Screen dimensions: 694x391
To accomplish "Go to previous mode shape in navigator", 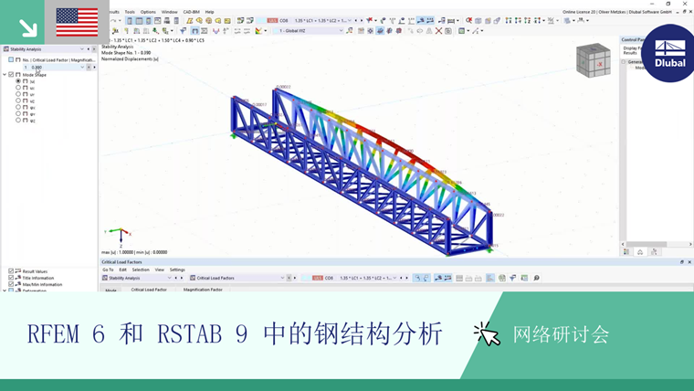I will (89, 68).
